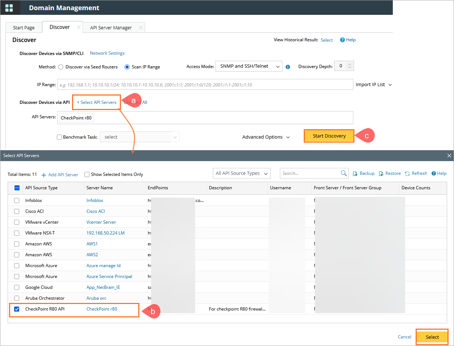Open the Access Mode dropdown
454x346 pixels.
point(249,66)
